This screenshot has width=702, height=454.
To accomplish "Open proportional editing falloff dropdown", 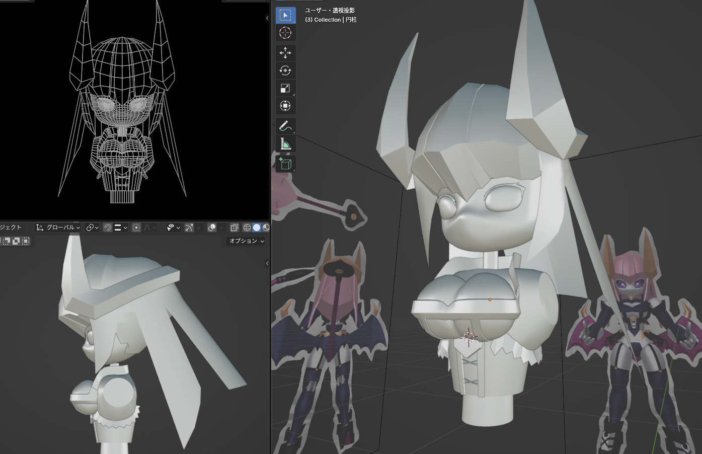I will (x=149, y=228).
